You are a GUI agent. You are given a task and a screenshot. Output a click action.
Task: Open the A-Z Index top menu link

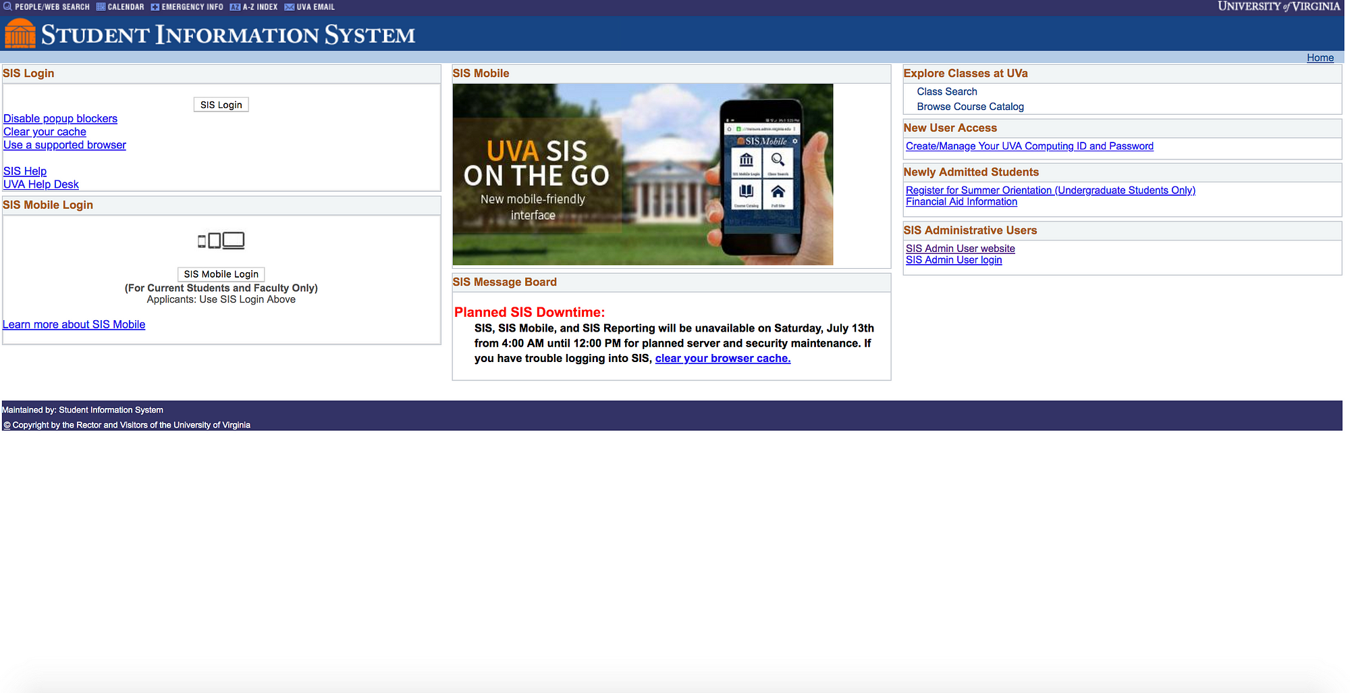(x=260, y=7)
